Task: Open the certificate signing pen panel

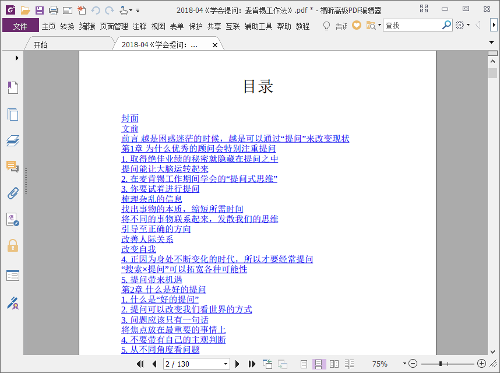Action: click(13, 303)
